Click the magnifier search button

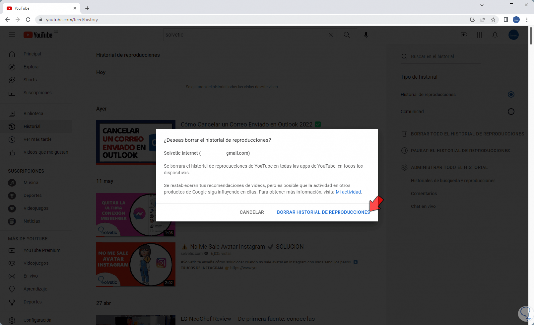coord(347,35)
